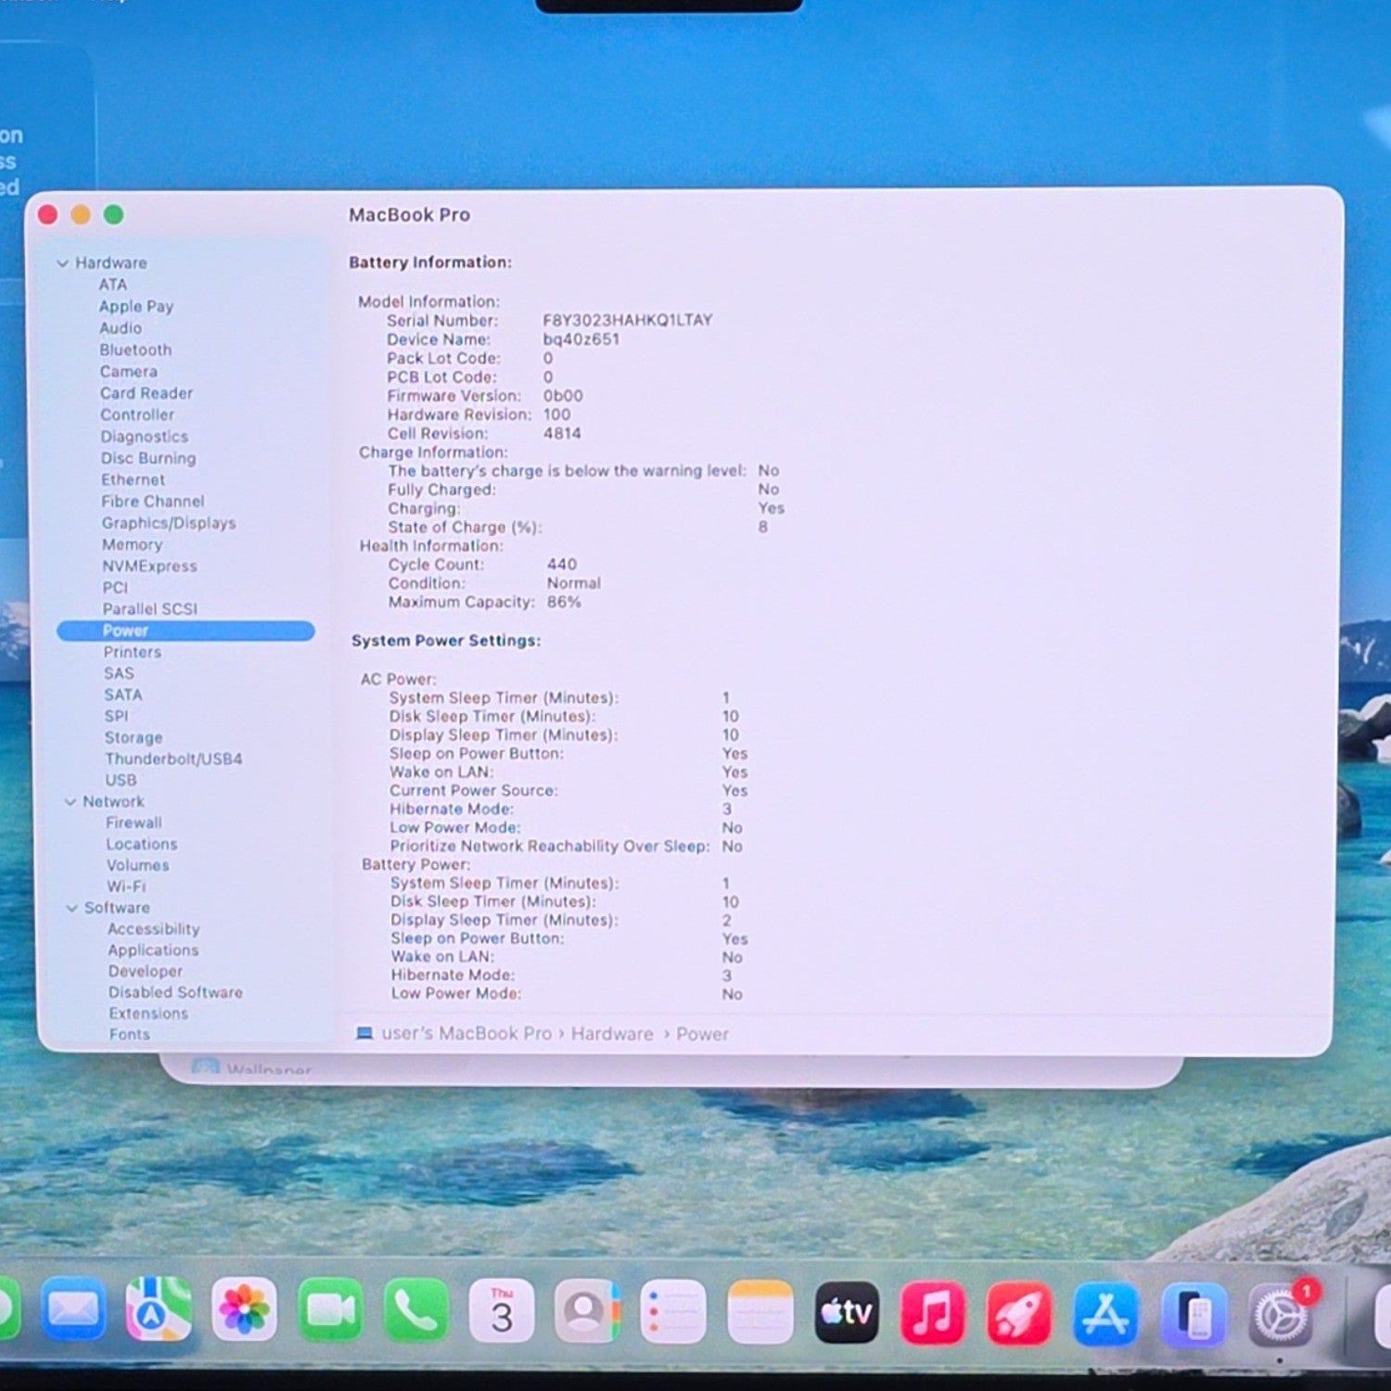
Task: Launch the Apple TV app
Action: click(x=847, y=1312)
